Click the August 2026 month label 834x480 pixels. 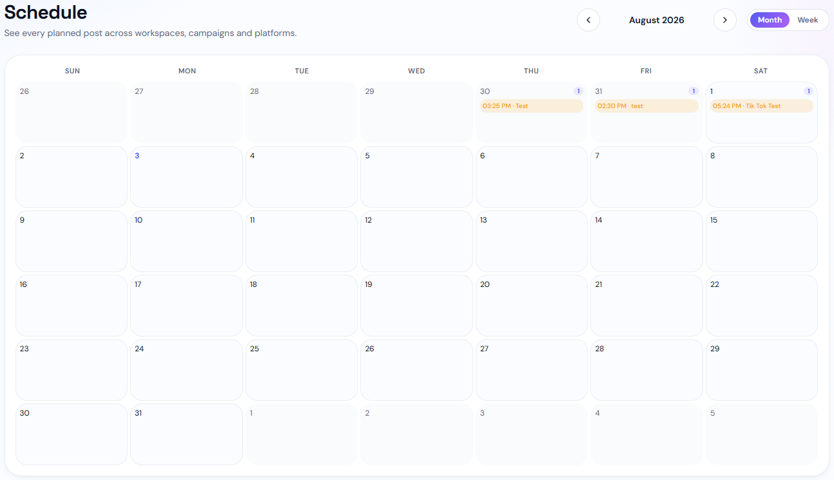click(x=657, y=20)
